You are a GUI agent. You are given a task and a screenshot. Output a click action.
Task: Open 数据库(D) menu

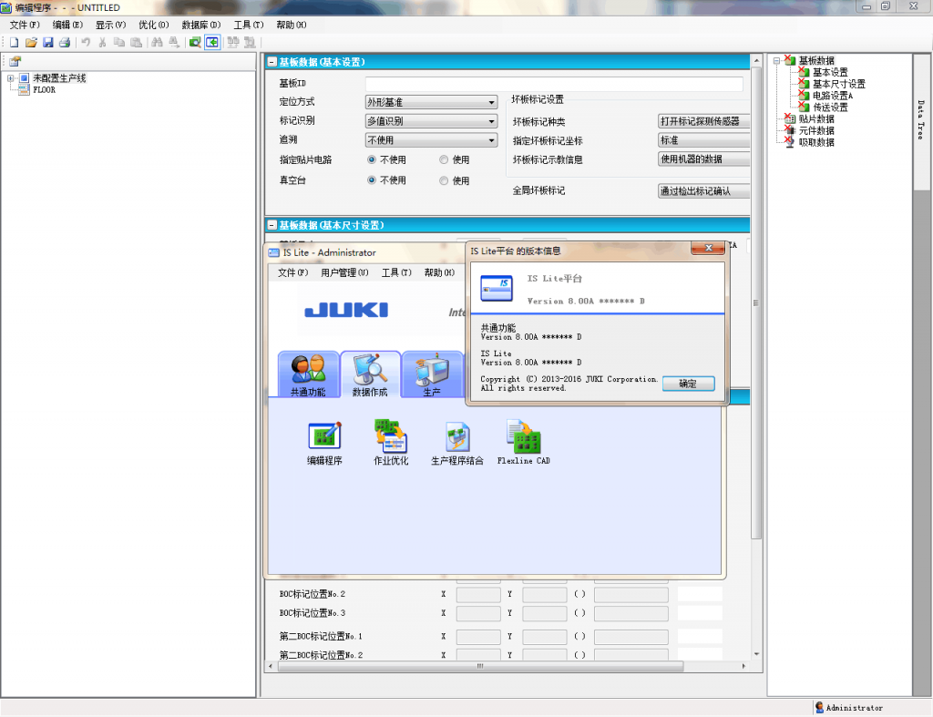click(201, 25)
